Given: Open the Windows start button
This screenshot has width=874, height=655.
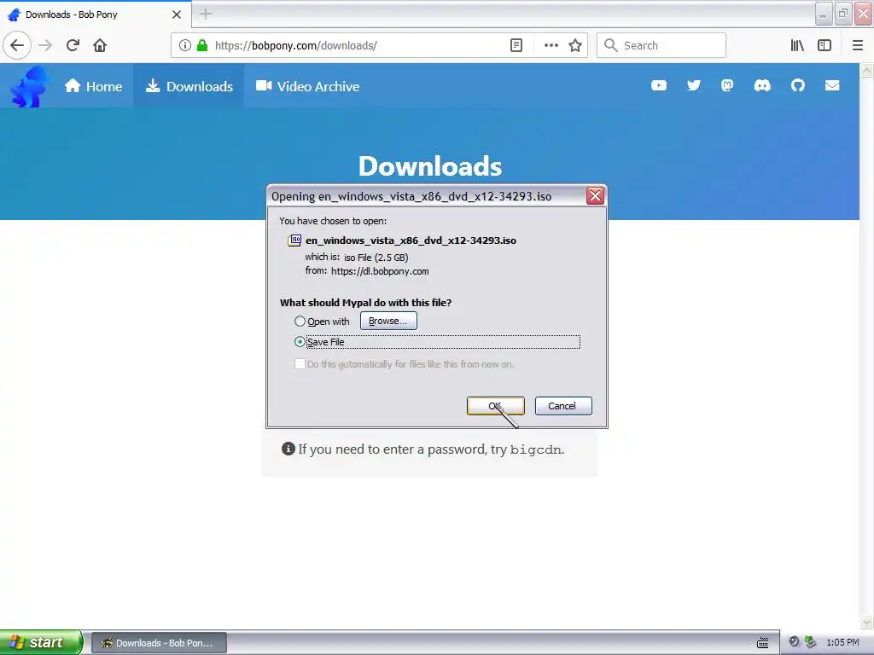Looking at the screenshot, I should tap(41, 642).
